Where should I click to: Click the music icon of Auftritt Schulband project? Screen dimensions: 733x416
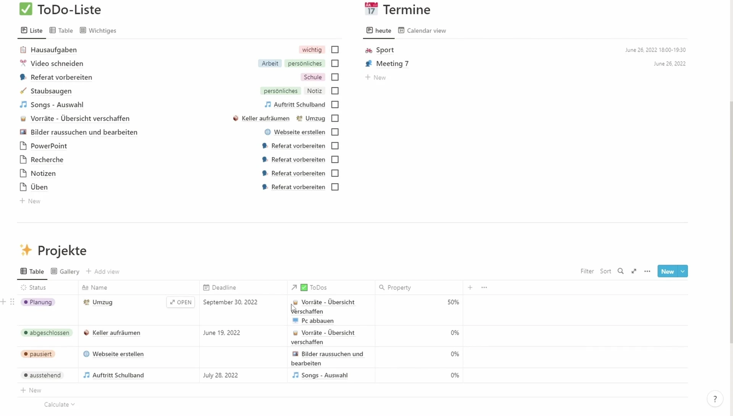pos(87,375)
